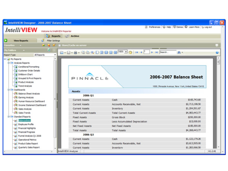Open dropdown arrow beside binoculars icon
The height and width of the screenshot is (171, 228).
click(182, 52)
